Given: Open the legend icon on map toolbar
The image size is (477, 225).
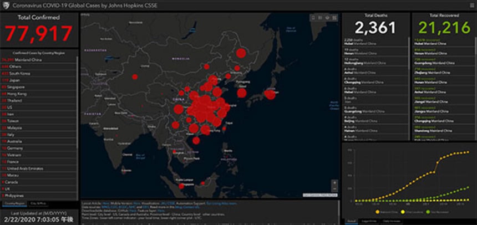Looking at the screenshot, I should point(321,18).
